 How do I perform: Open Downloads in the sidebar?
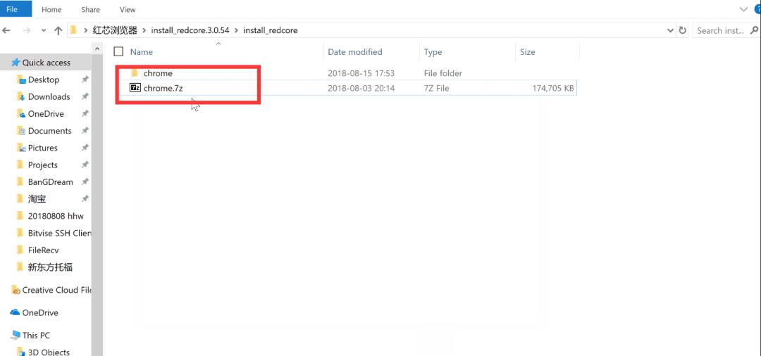(x=49, y=97)
